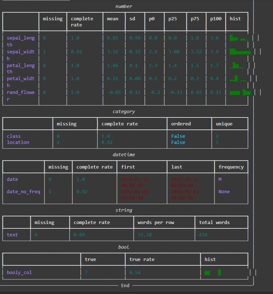Select the petal_width row label
The height and width of the screenshot is (294, 273).
[21, 82]
